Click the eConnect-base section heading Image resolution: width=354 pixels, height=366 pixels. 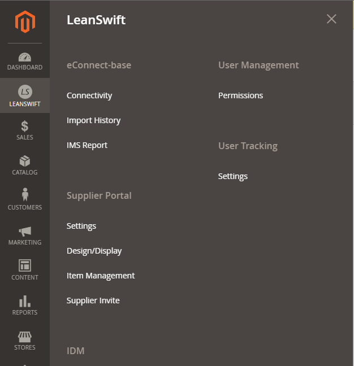pyautogui.click(x=99, y=65)
